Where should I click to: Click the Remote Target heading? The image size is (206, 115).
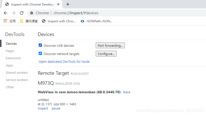pyautogui.click(x=53, y=73)
